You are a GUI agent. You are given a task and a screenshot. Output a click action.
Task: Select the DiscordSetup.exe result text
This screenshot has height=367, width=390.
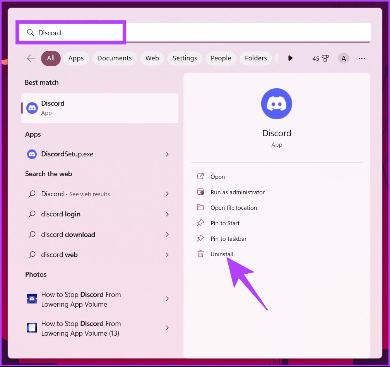point(67,154)
